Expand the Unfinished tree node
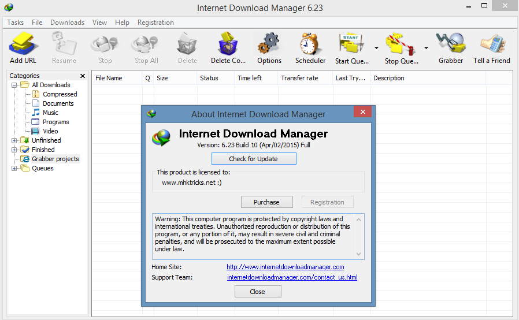 [x=14, y=140]
